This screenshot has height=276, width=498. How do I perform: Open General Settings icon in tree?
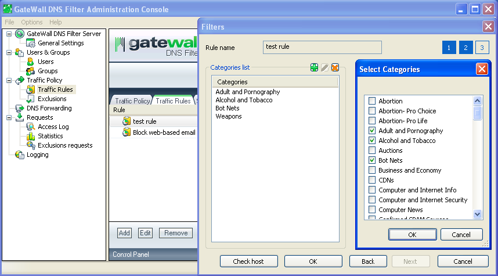[31, 43]
